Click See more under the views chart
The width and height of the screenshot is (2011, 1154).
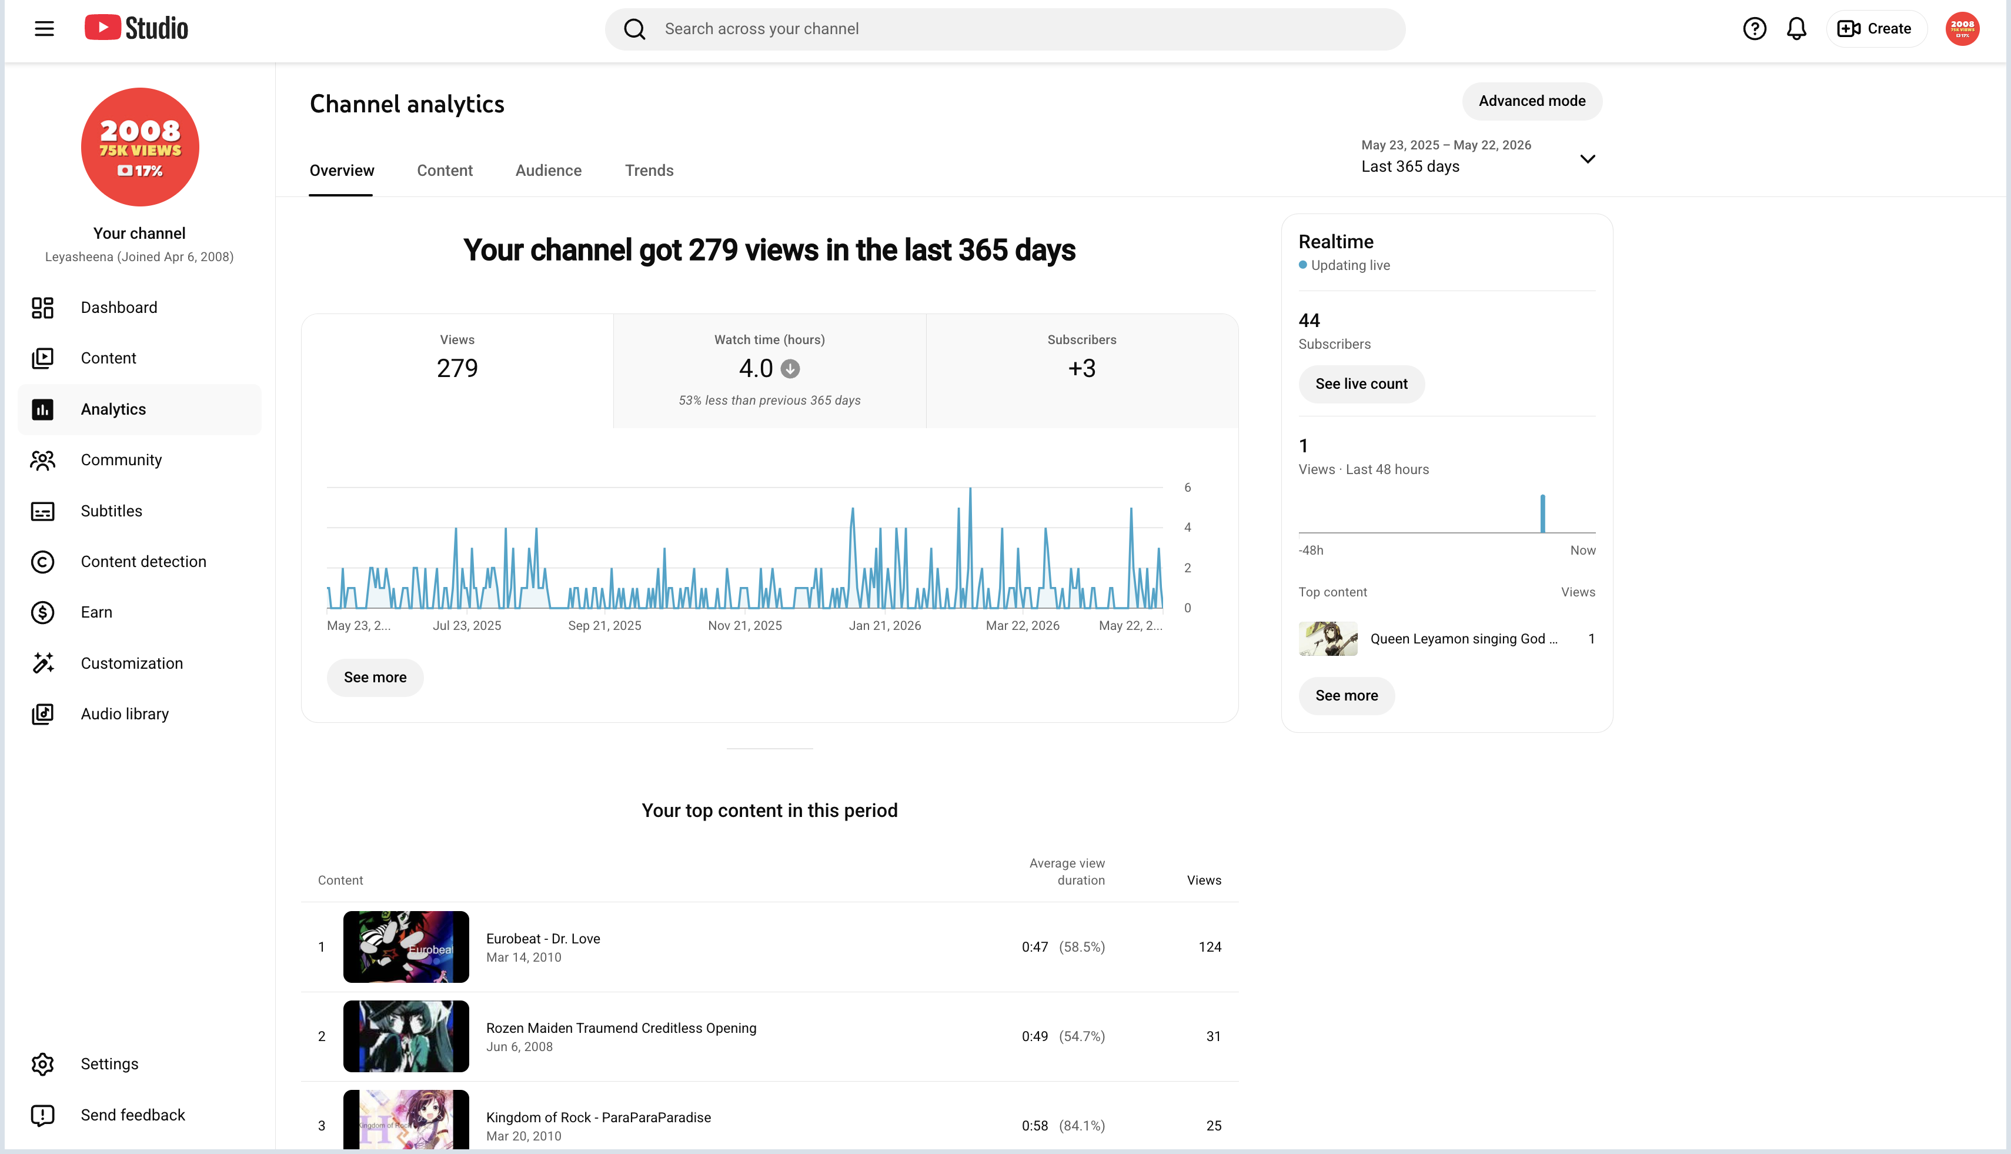click(x=375, y=678)
